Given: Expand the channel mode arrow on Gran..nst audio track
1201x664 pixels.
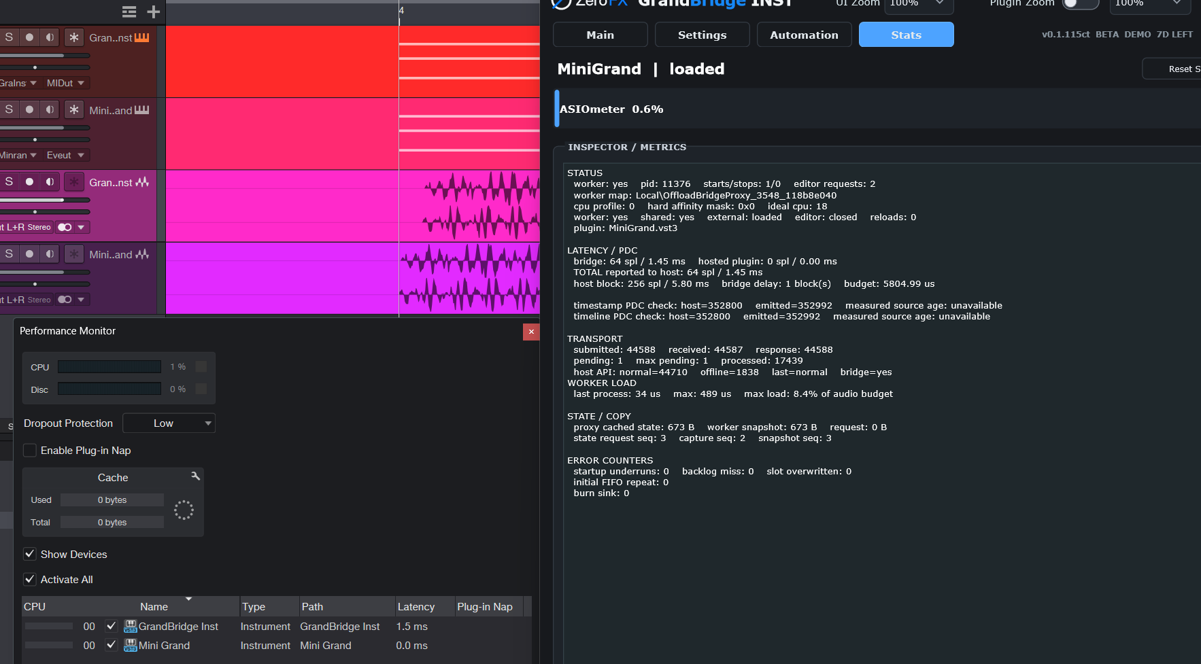Looking at the screenshot, I should (81, 227).
